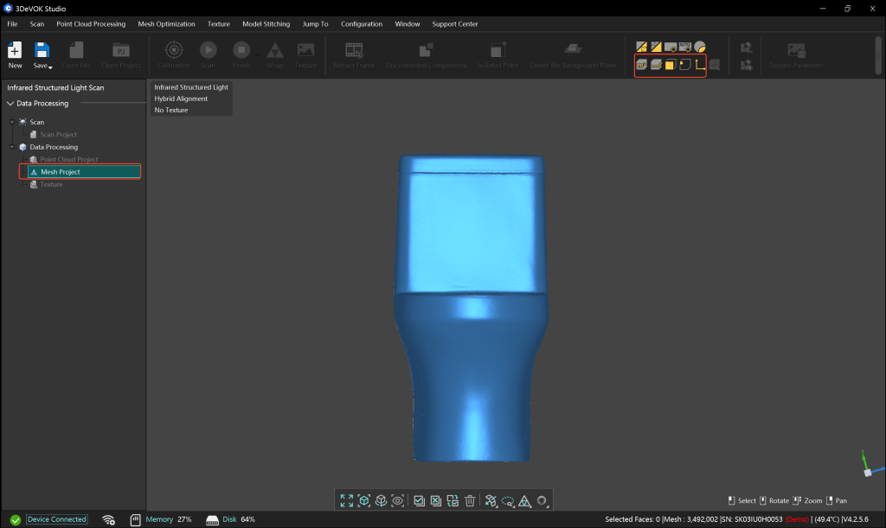
Task: Select the fit-to-view icon below the viewport
Action: (346, 500)
